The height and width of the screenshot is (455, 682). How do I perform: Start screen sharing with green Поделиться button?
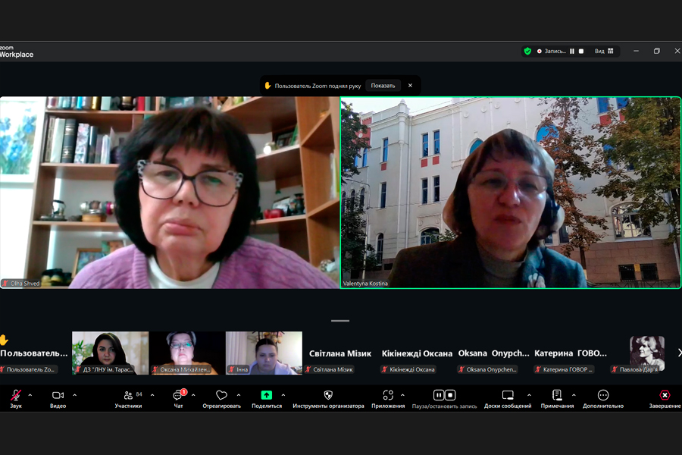pyautogui.click(x=267, y=398)
